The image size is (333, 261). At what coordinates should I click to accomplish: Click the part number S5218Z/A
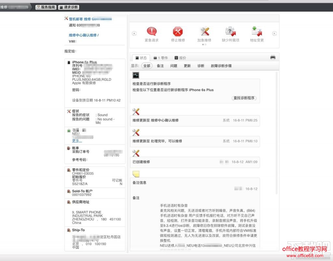80,184
